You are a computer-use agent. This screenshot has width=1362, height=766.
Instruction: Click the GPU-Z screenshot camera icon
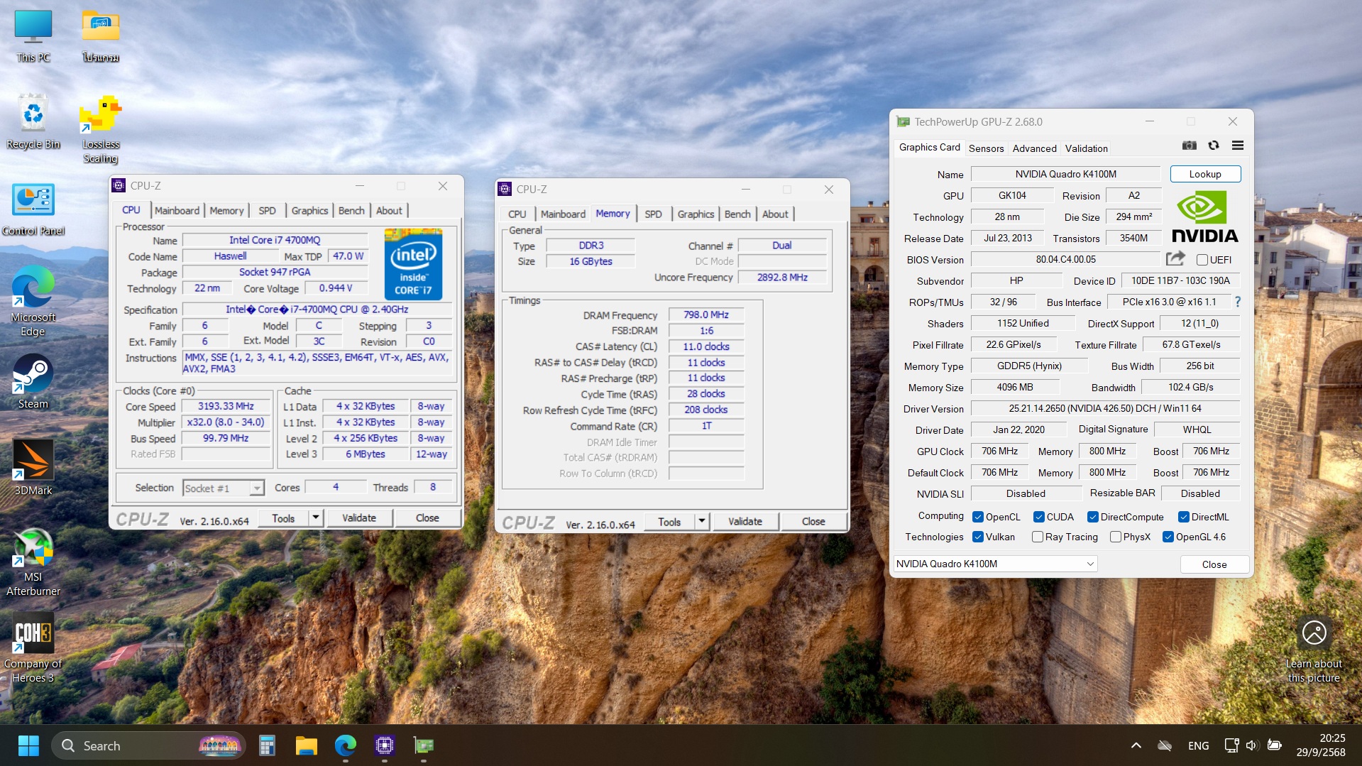[x=1190, y=146]
